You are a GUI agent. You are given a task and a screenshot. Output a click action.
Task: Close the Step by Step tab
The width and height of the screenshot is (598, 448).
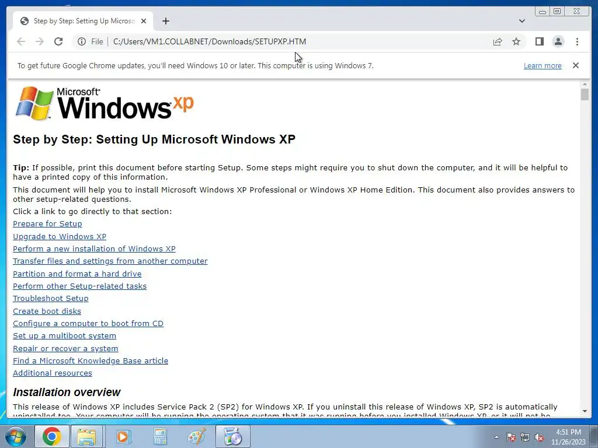pos(144,21)
